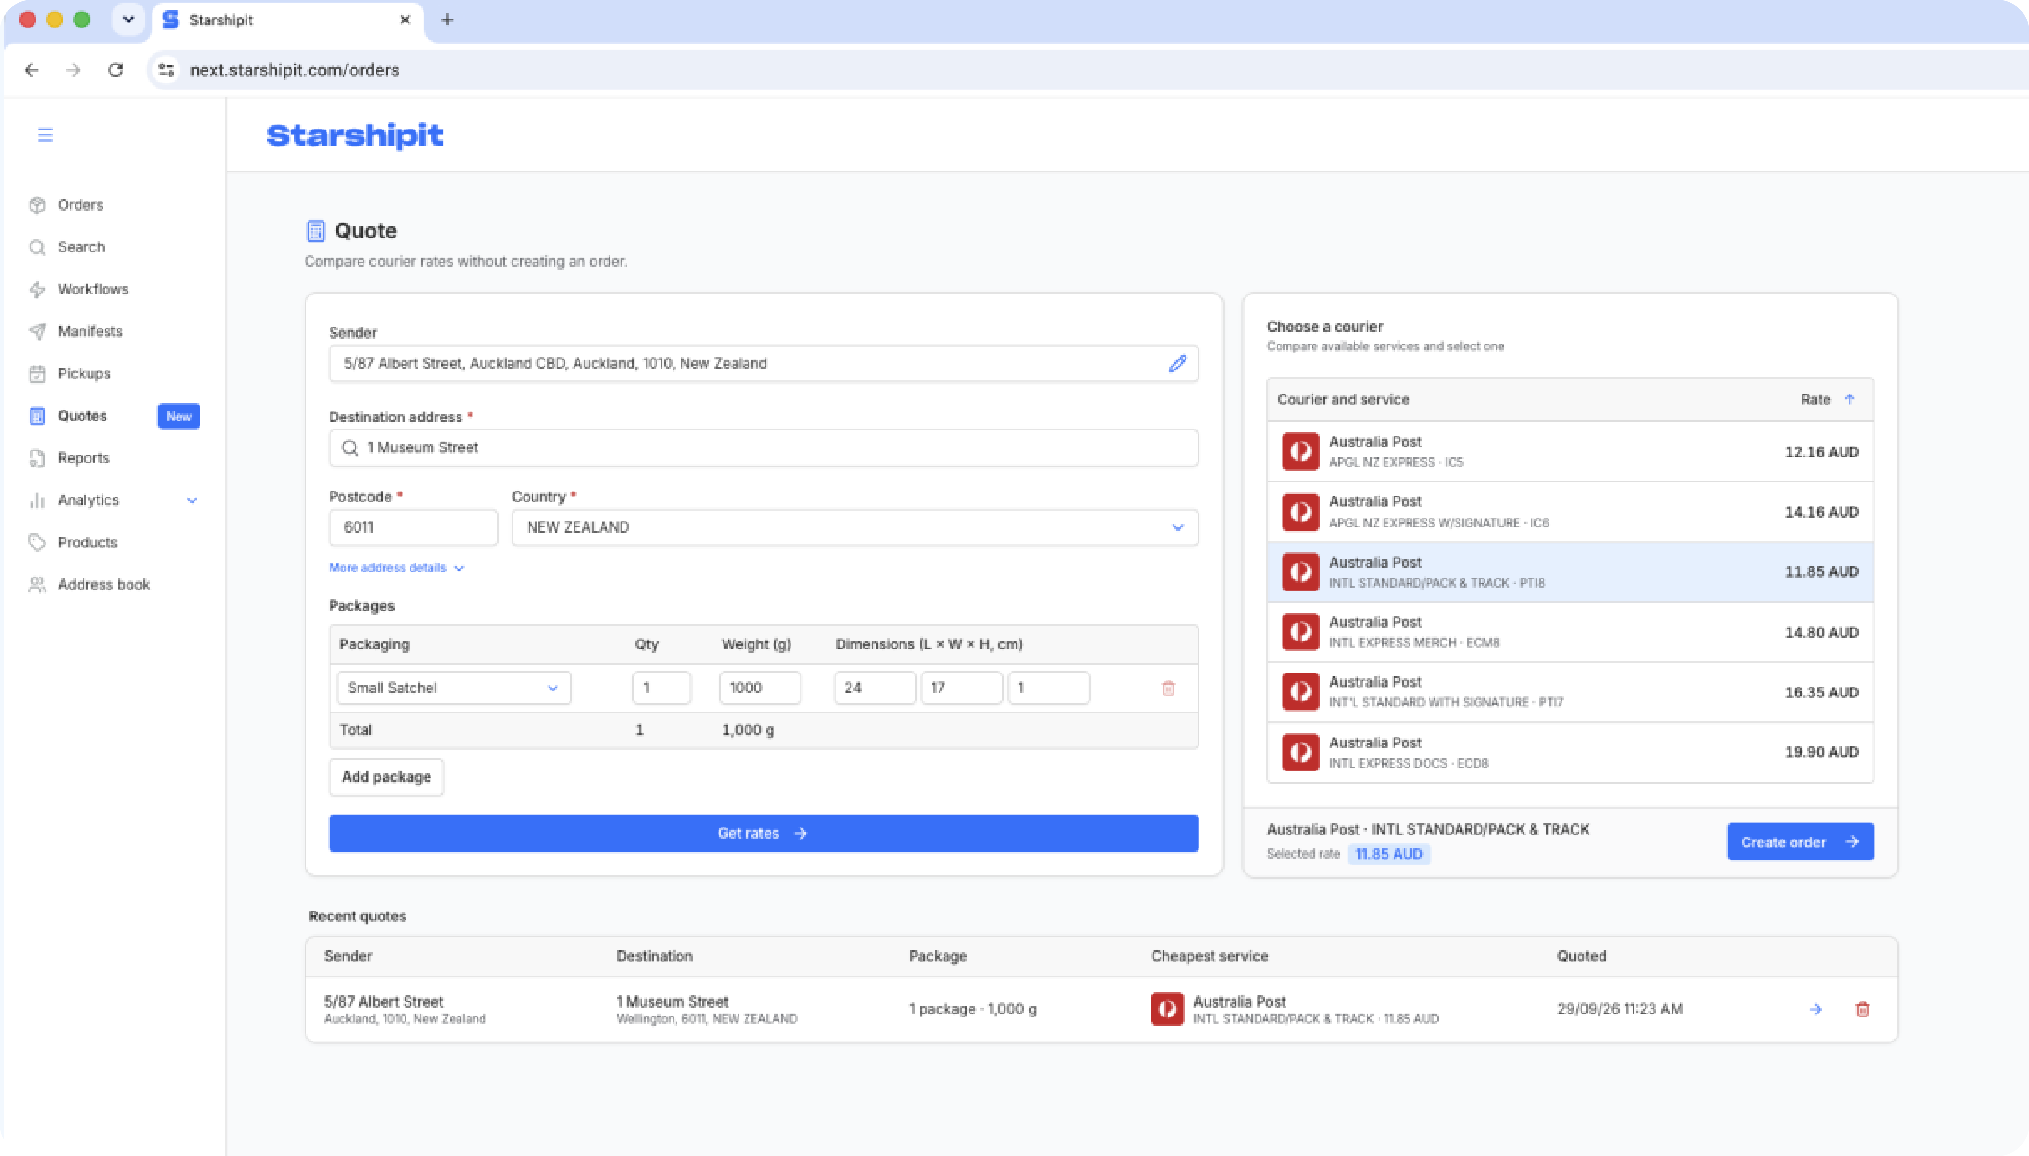
Task: Select INT'L STANDARD WITH SIGNATURE rate
Action: coord(1570,692)
